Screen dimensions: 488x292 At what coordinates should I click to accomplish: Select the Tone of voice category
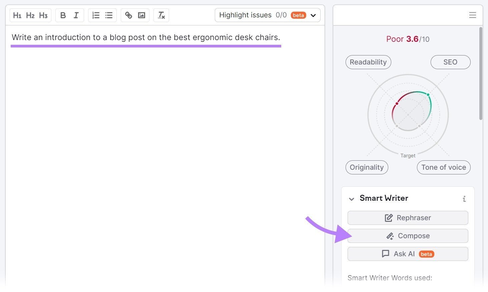click(x=443, y=167)
